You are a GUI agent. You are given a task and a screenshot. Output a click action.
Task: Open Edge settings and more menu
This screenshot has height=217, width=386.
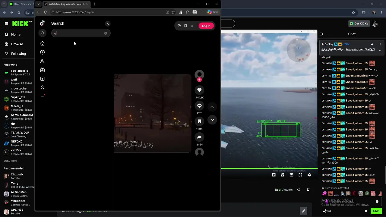(x=202, y=12)
